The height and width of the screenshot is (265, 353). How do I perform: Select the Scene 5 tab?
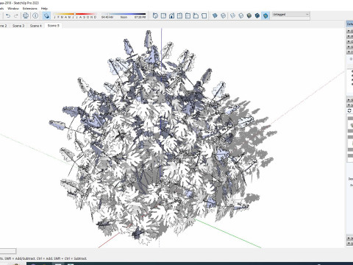54,26
